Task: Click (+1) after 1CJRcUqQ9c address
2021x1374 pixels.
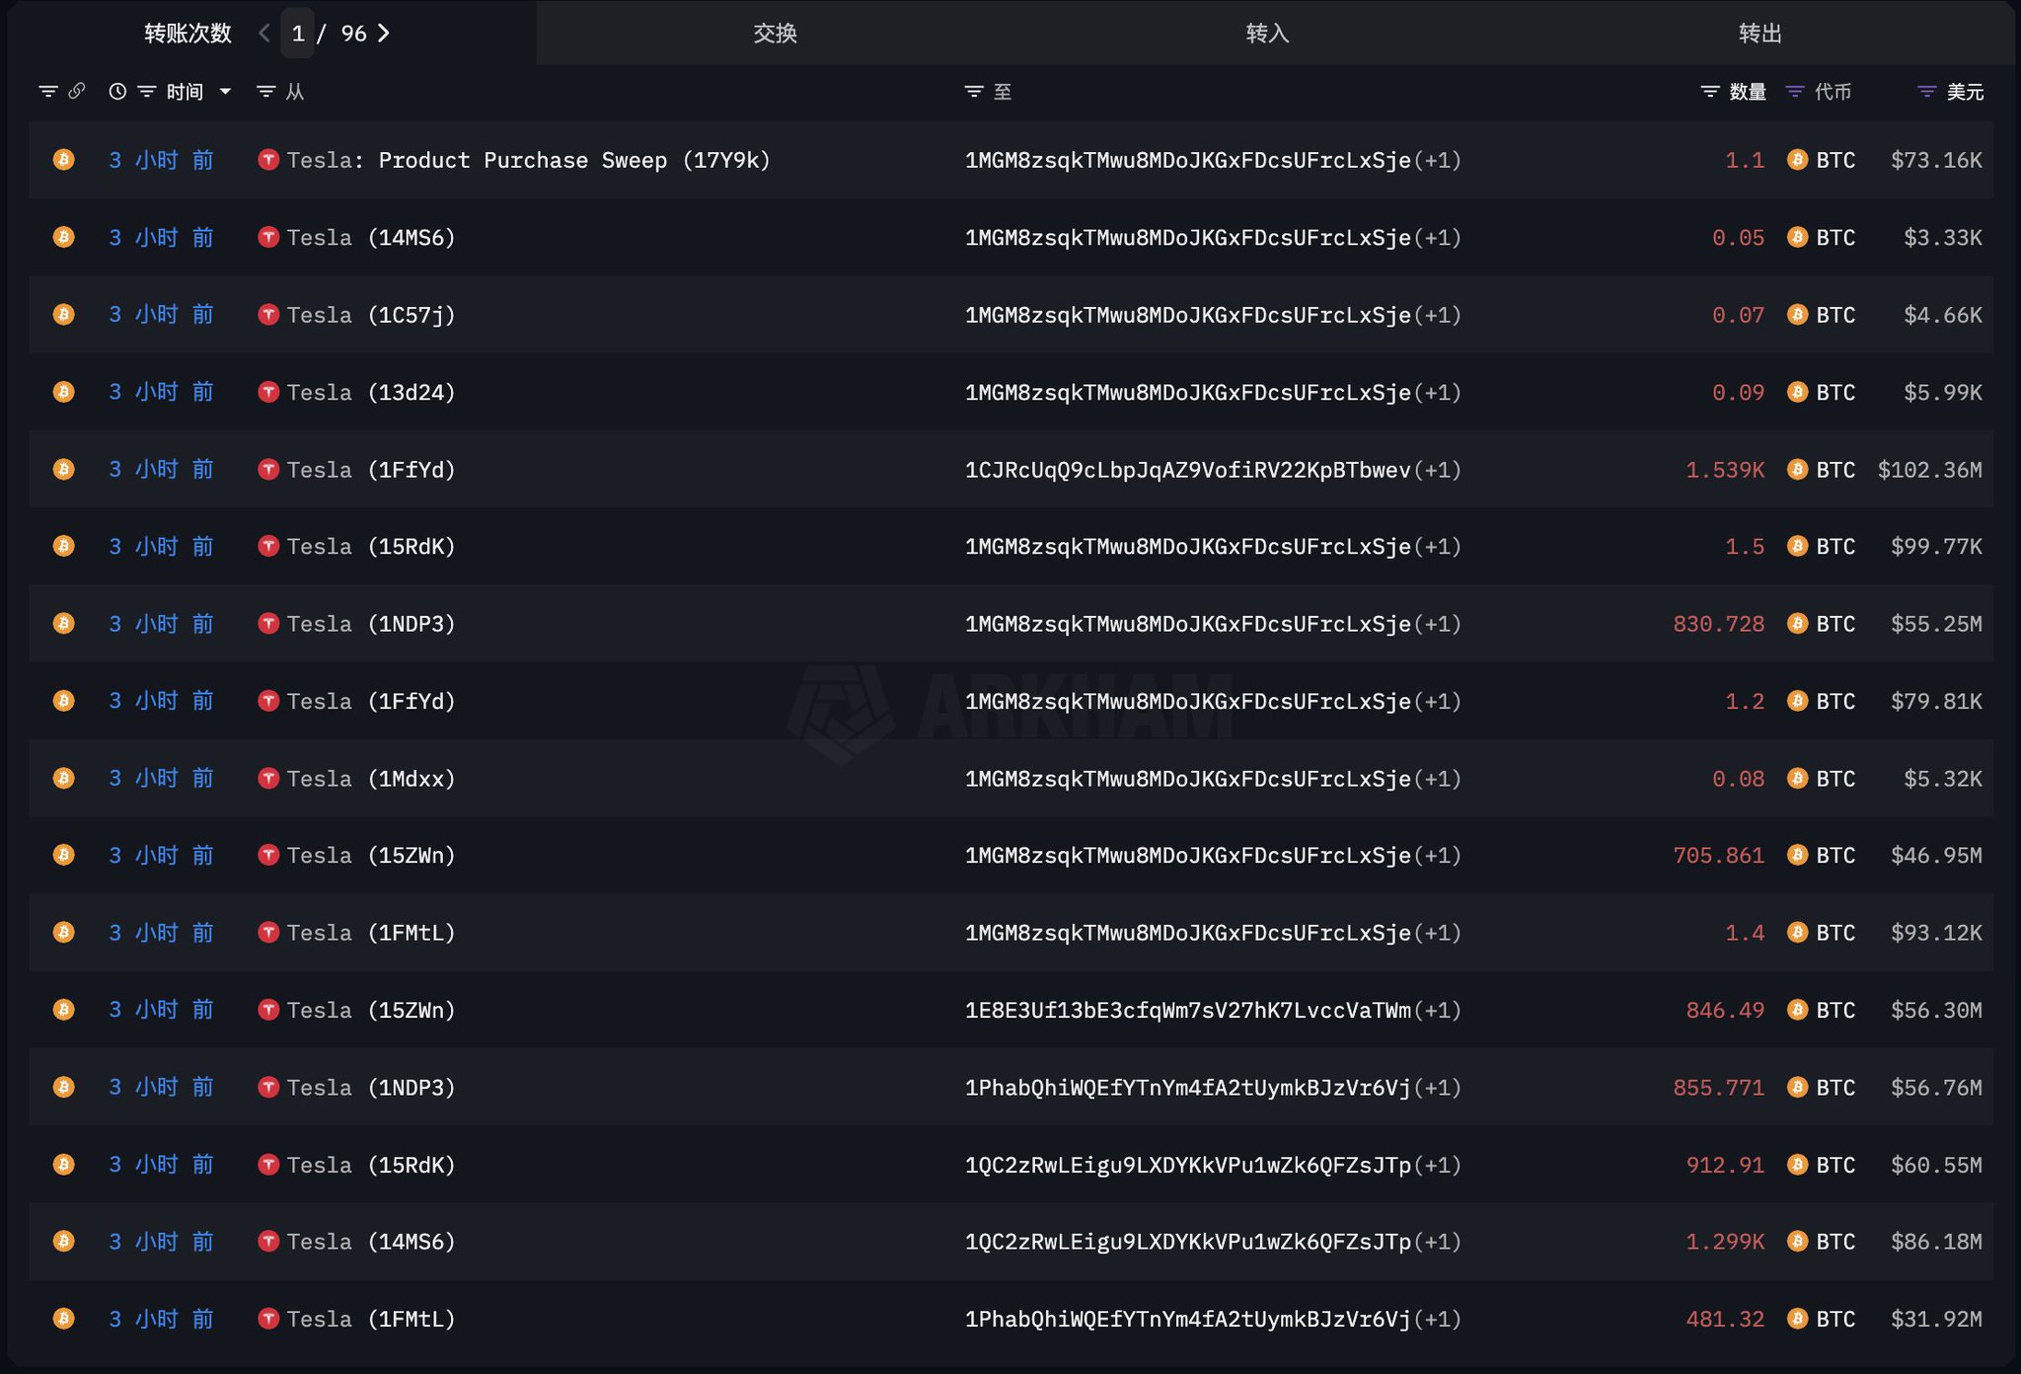Action: click(x=1438, y=470)
